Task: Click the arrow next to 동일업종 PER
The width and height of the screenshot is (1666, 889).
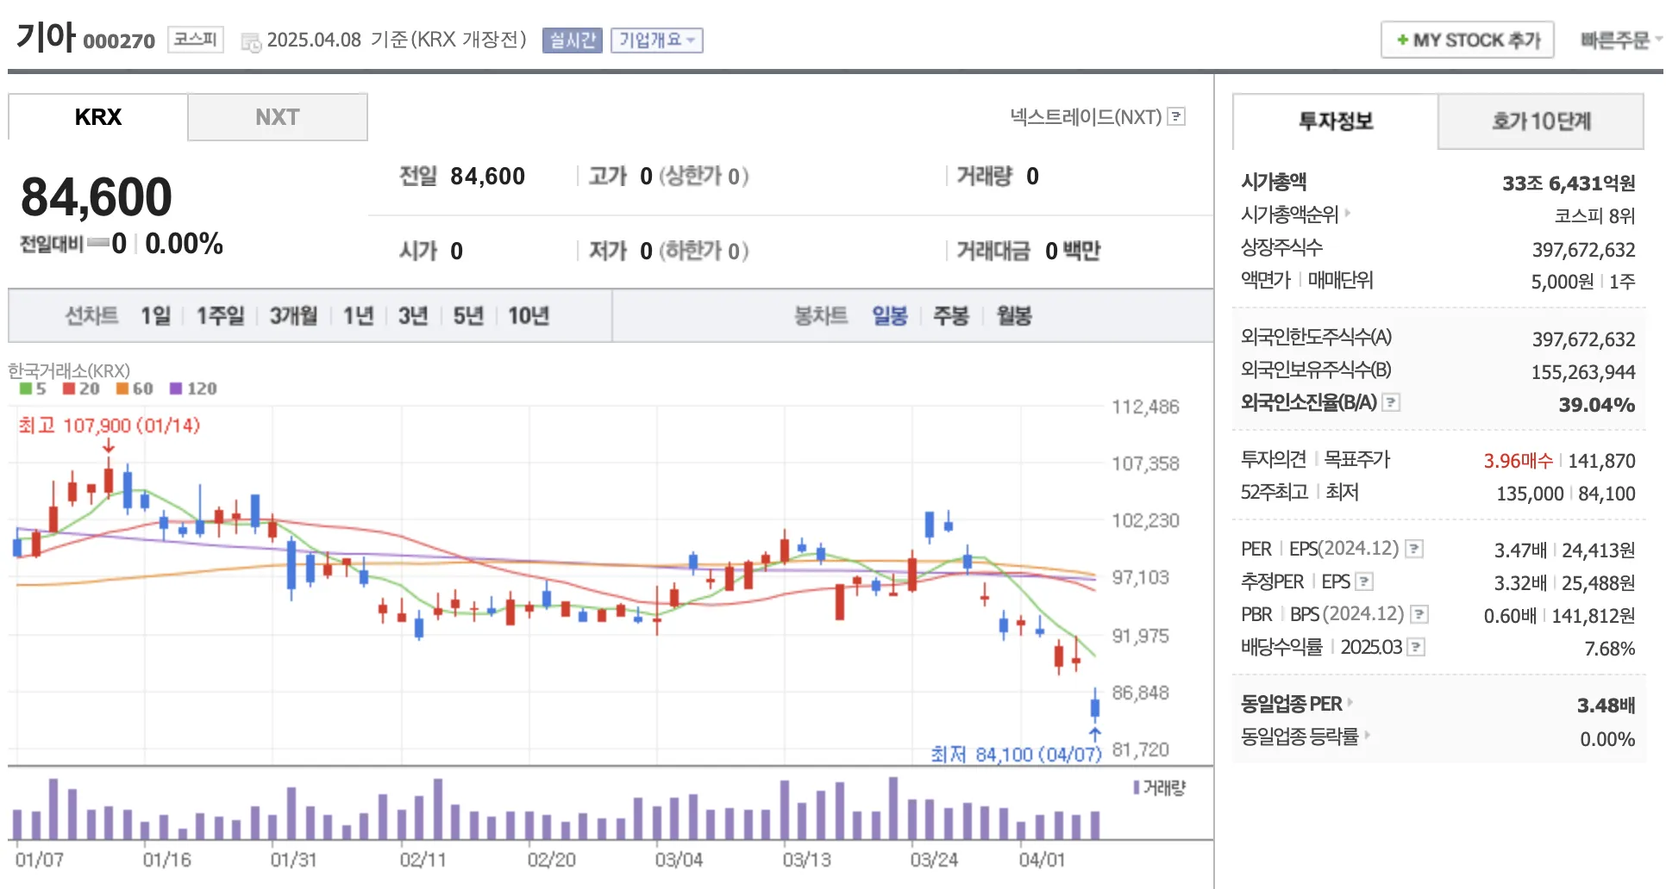Action: point(1350,703)
